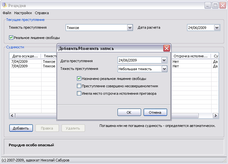Screen dimensions: 228x164
Task: Click the Рецидив app icon in title bar
Action: [5, 5]
